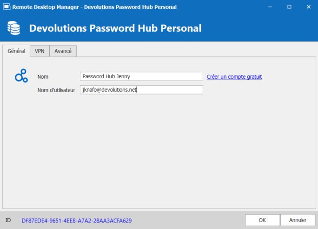Close the dialog with the X button

click(x=308, y=7)
